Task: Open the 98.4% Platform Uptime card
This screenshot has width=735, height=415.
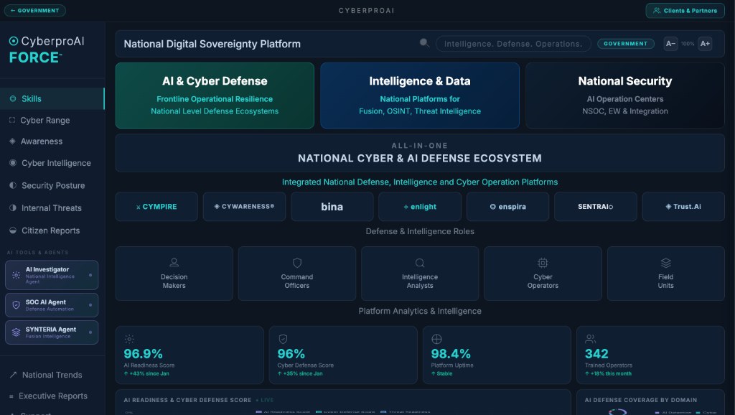Action: pos(497,355)
